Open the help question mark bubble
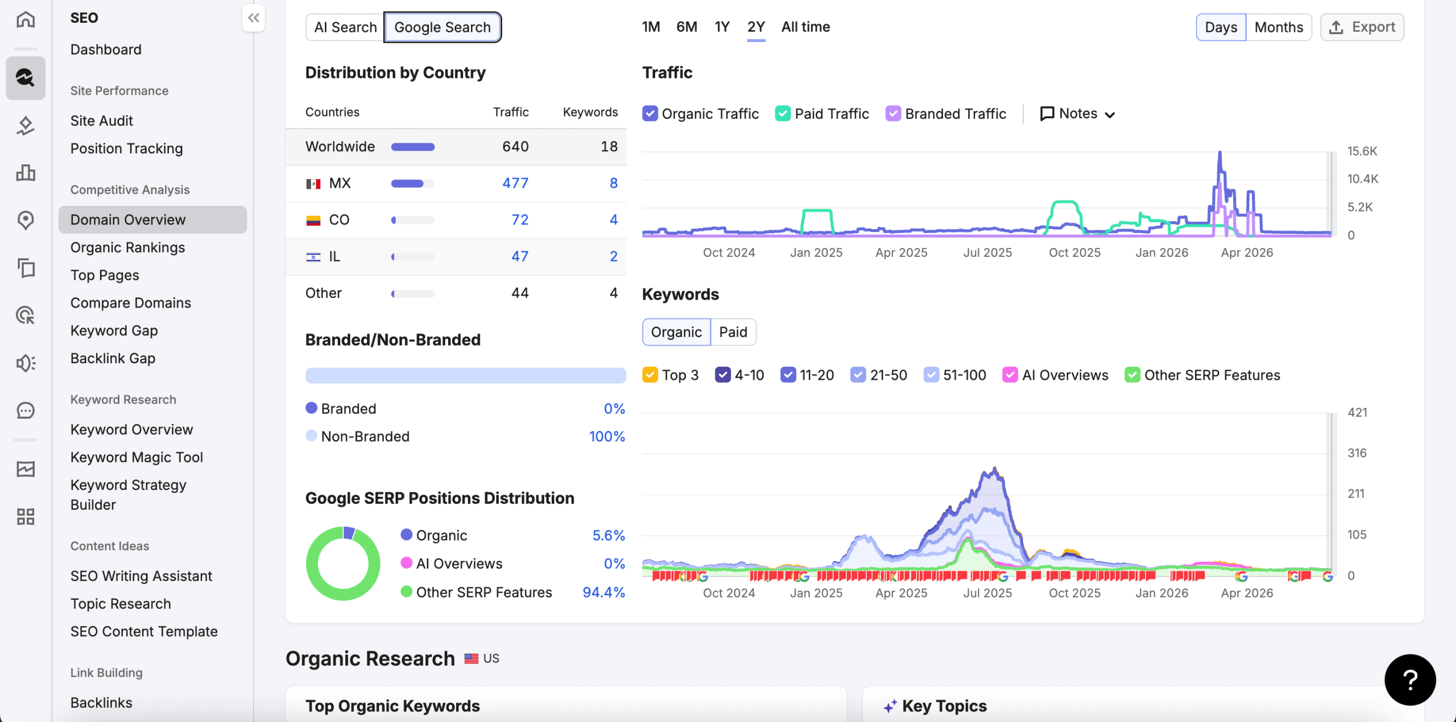The image size is (1456, 722). (1410, 680)
